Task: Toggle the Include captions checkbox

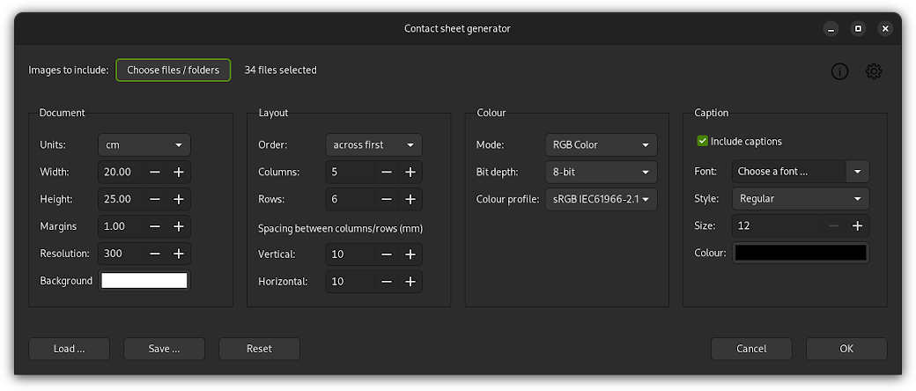Action: 702,141
